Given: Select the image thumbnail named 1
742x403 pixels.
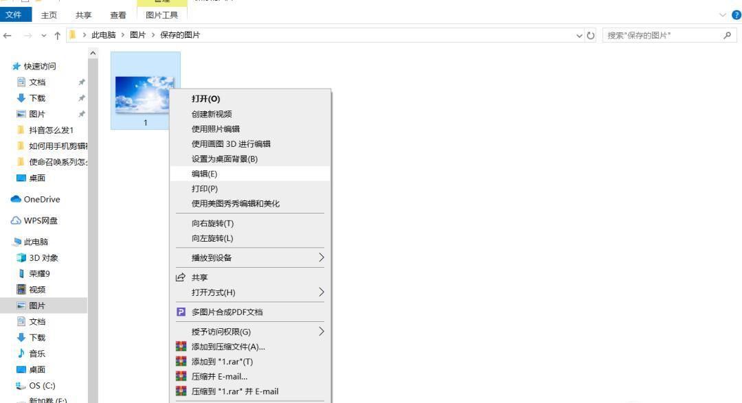Looking at the screenshot, I should pyautogui.click(x=145, y=91).
